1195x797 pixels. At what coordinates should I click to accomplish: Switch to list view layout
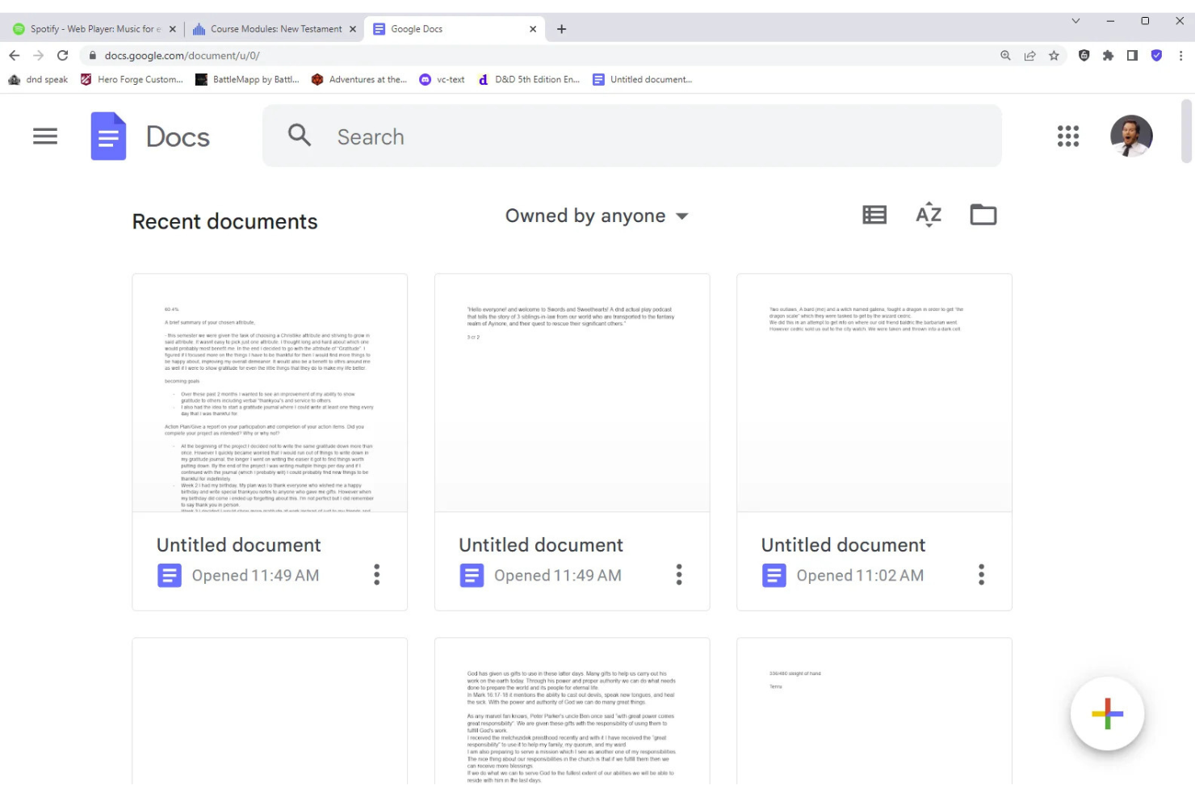pos(874,215)
